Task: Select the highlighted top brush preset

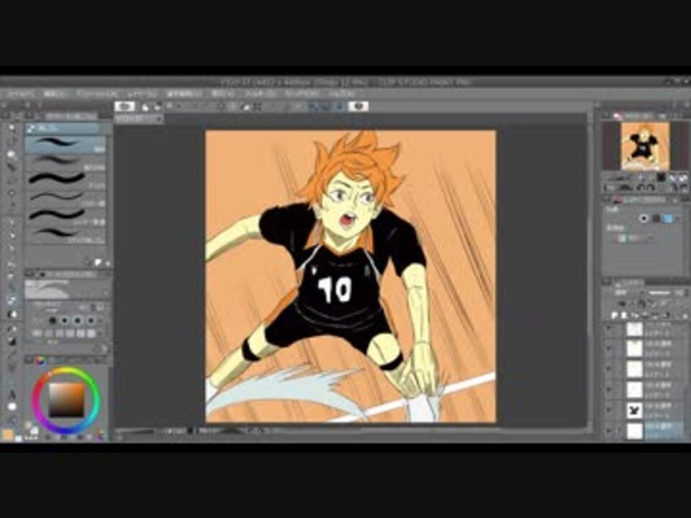Action: (66, 145)
